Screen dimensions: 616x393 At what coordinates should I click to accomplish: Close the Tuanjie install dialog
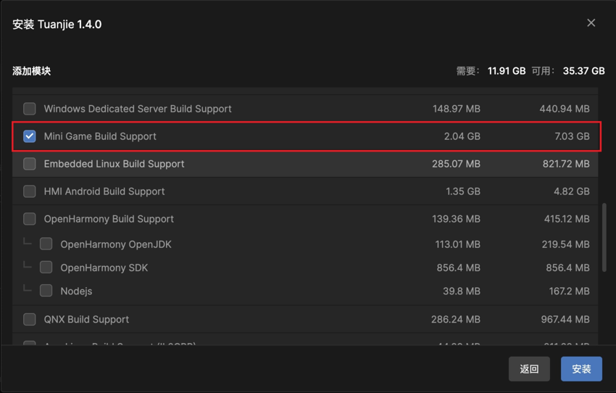(591, 23)
